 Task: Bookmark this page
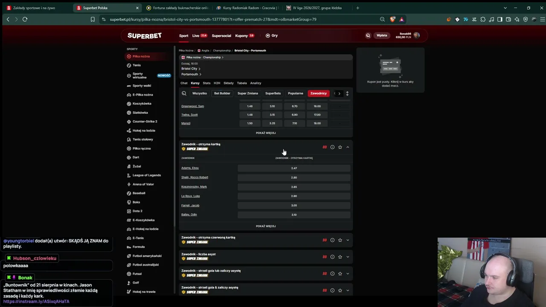click(93, 19)
